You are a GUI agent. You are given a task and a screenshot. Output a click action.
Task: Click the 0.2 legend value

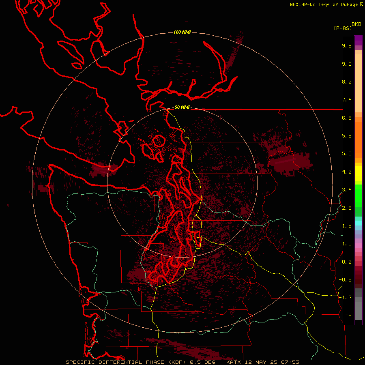(347, 262)
